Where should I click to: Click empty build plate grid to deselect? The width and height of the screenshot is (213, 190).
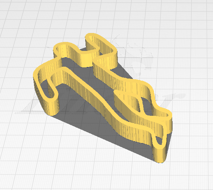click(41, 156)
